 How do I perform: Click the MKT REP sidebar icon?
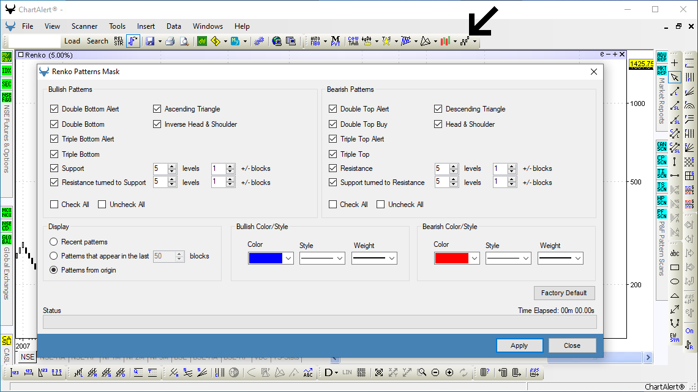pyautogui.click(x=661, y=70)
